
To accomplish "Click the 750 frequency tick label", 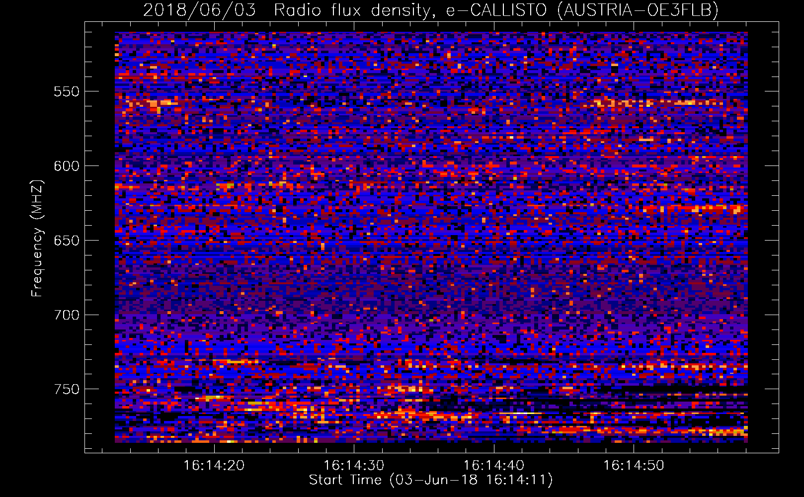I will (x=67, y=389).
